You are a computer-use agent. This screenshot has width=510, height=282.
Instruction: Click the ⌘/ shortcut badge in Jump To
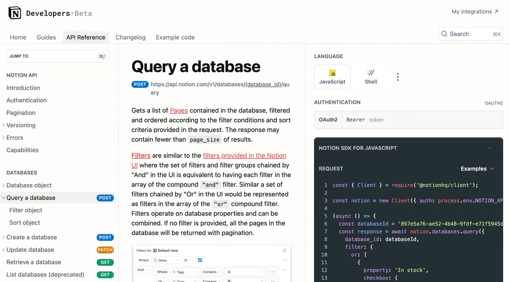pos(102,56)
